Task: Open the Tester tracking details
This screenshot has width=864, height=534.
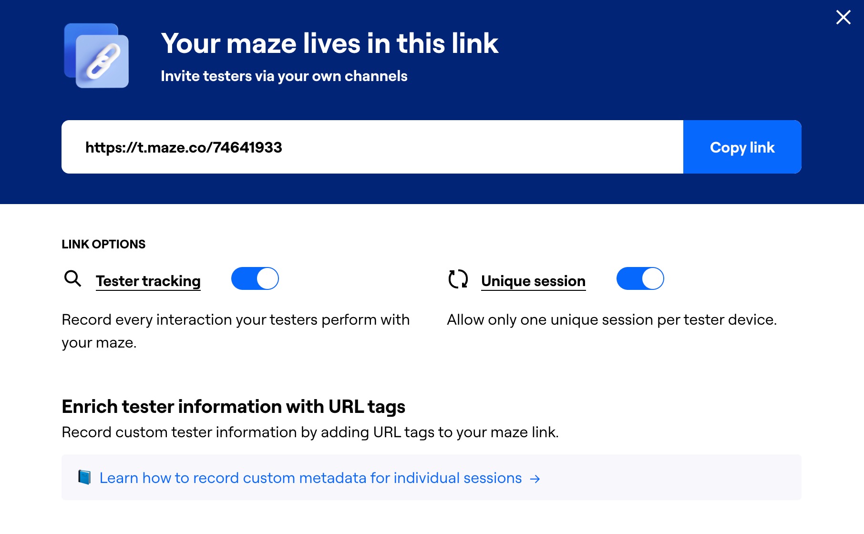Action: point(148,281)
